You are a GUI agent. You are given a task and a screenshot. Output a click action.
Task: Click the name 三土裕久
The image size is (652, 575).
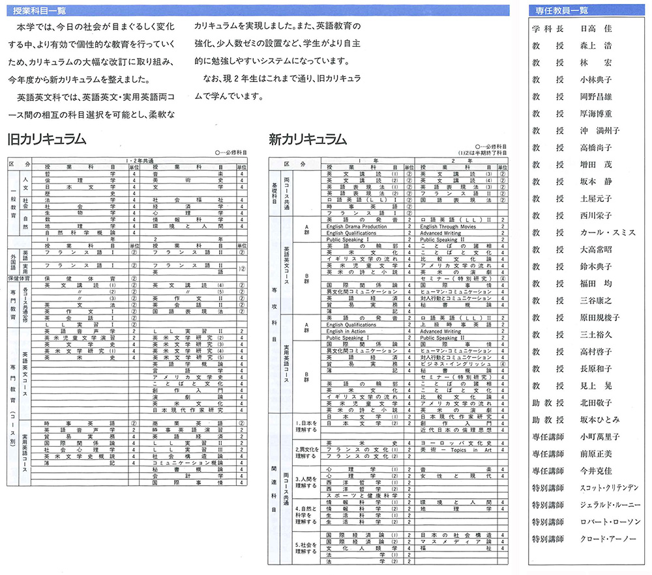[x=596, y=335]
